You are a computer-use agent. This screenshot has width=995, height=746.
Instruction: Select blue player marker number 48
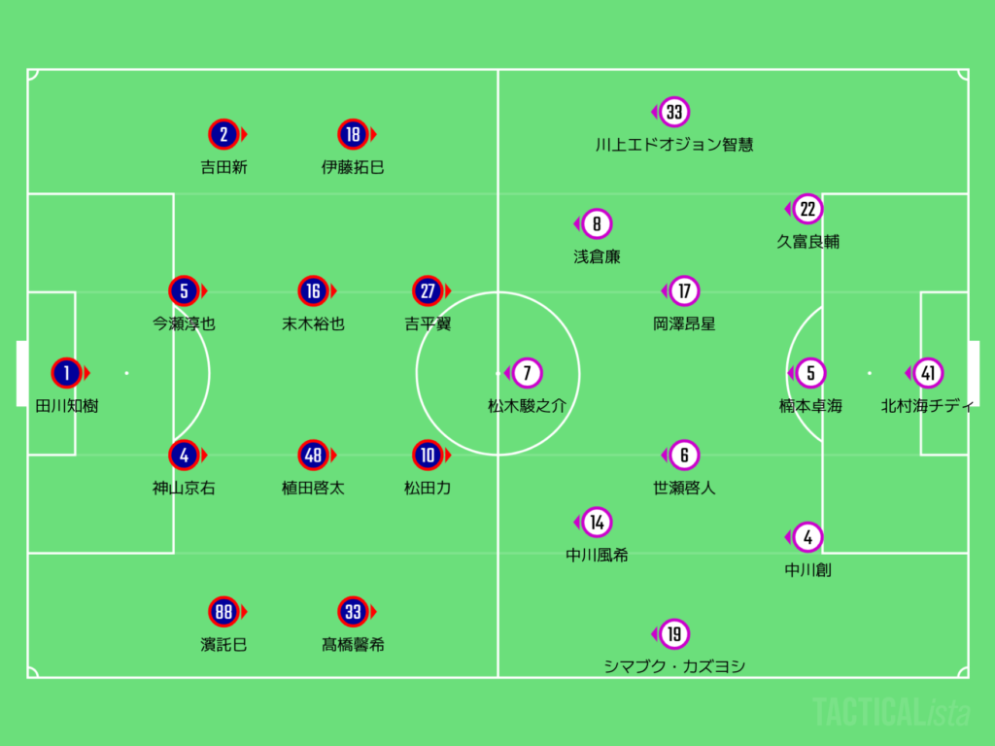[x=312, y=455]
